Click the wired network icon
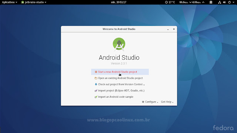Screen dimensions: 237x133 coord(220,2)
